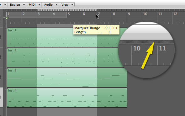The width and height of the screenshot is (185, 116).
Task: Click bar 2 in the ruler
Action: point(24,14)
